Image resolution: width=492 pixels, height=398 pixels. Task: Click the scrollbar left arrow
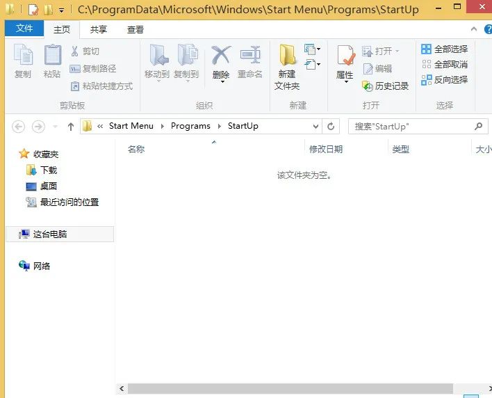122,388
